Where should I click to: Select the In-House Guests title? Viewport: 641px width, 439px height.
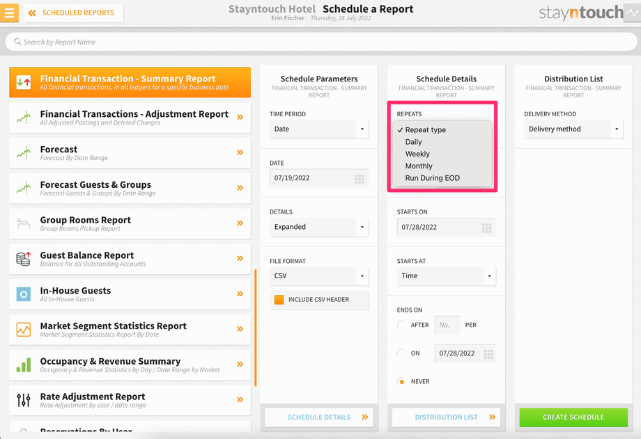(76, 291)
